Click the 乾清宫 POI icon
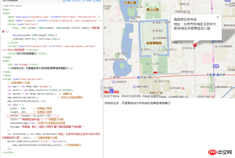This screenshot has height=158, width=235. [x=153, y=31]
